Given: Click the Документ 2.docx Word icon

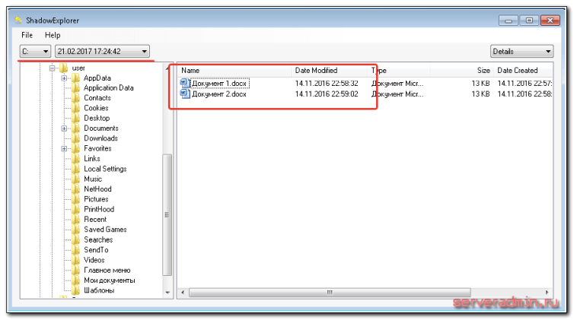Looking at the screenshot, I should tap(185, 94).
